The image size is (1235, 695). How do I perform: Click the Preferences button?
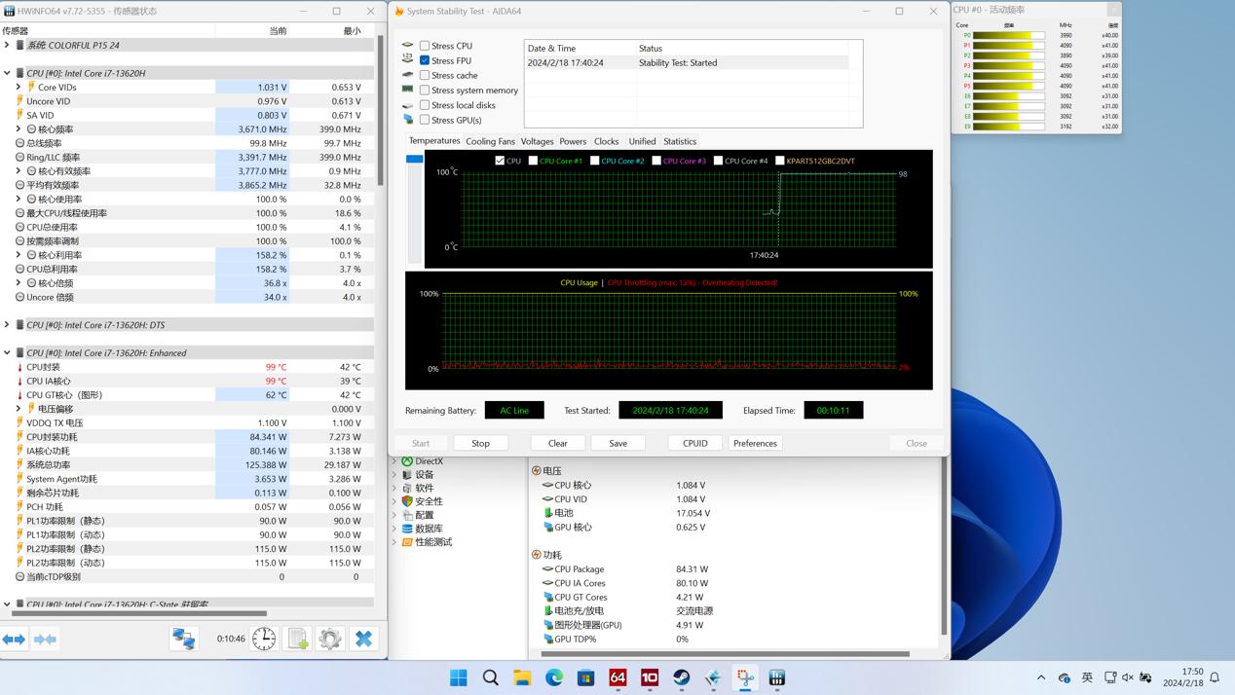[x=755, y=443]
